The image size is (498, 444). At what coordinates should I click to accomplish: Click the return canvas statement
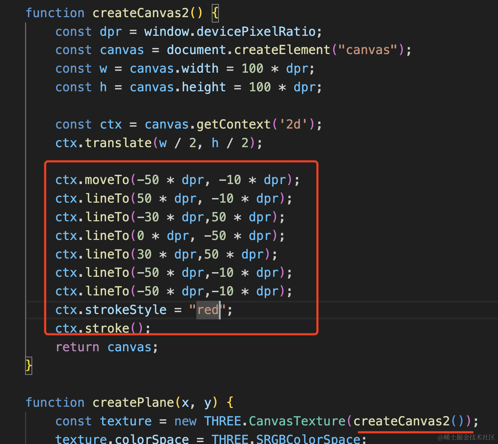click(x=107, y=347)
